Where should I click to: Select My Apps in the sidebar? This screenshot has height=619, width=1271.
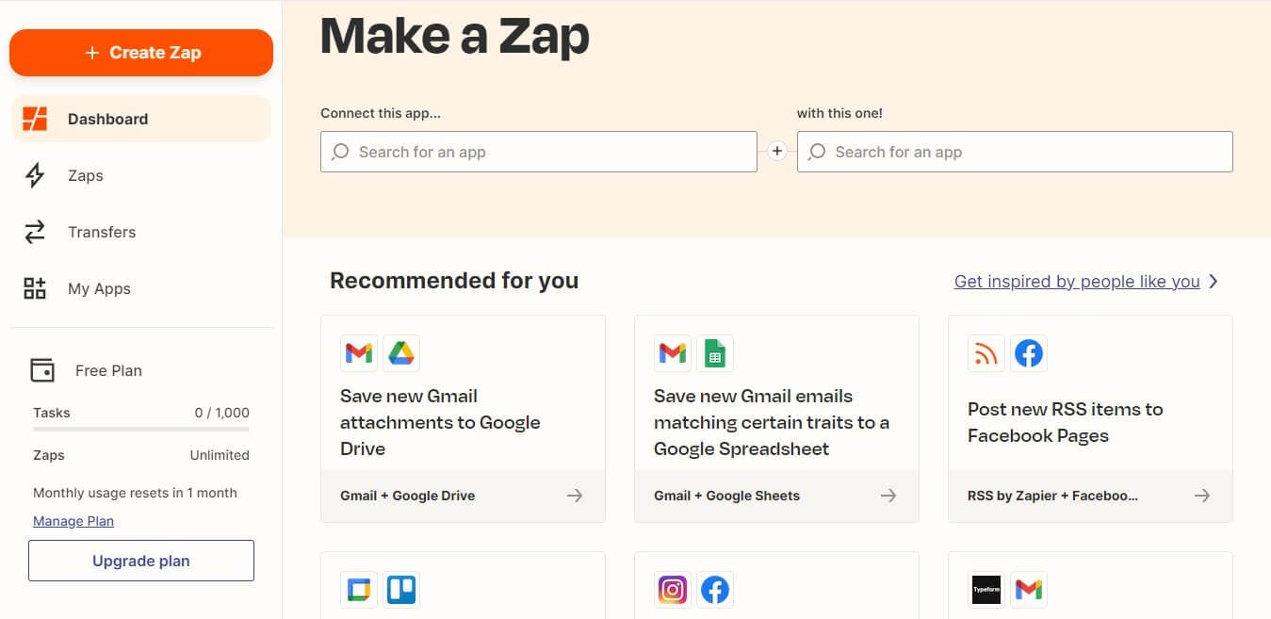(99, 288)
